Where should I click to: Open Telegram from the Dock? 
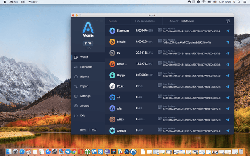click(68, 151)
